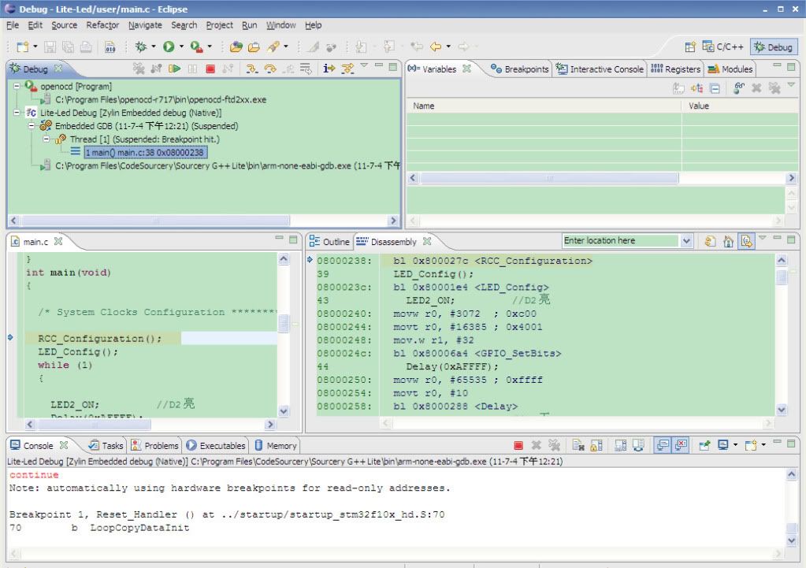Click the Resume button in Debug view
This screenshot has width=806, height=568.
point(175,69)
